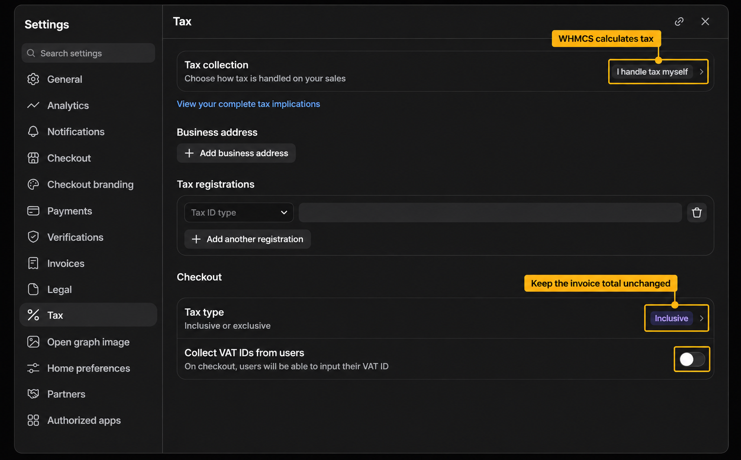This screenshot has width=741, height=460.
Task: Close the Tax settings dialog
Action: 705,21
